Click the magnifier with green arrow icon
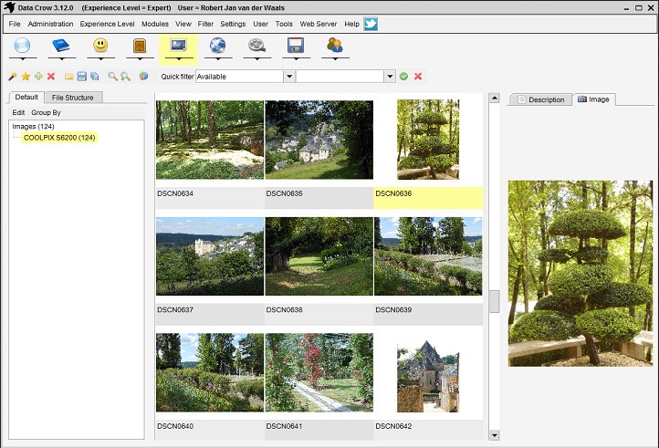 pyautogui.click(x=125, y=77)
